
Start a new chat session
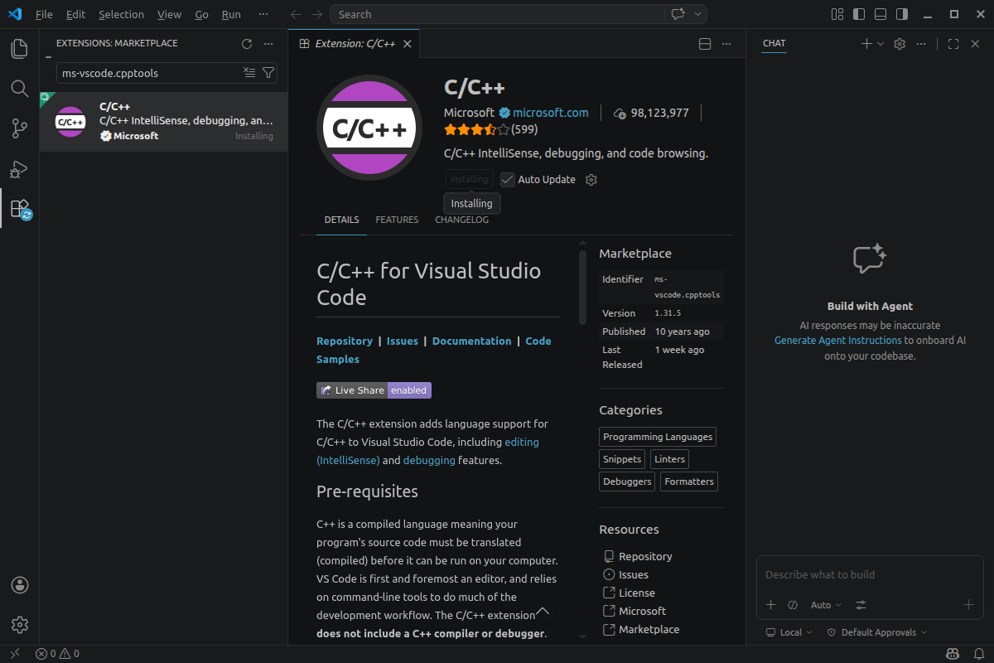pyautogui.click(x=866, y=44)
